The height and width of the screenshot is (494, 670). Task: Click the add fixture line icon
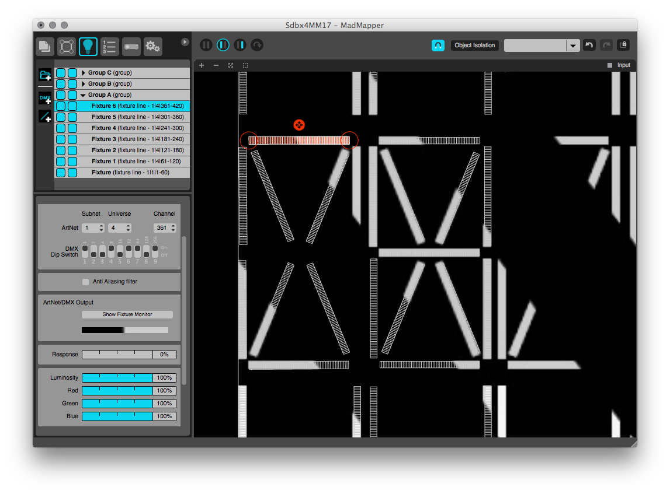pyautogui.click(x=45, y=117)
